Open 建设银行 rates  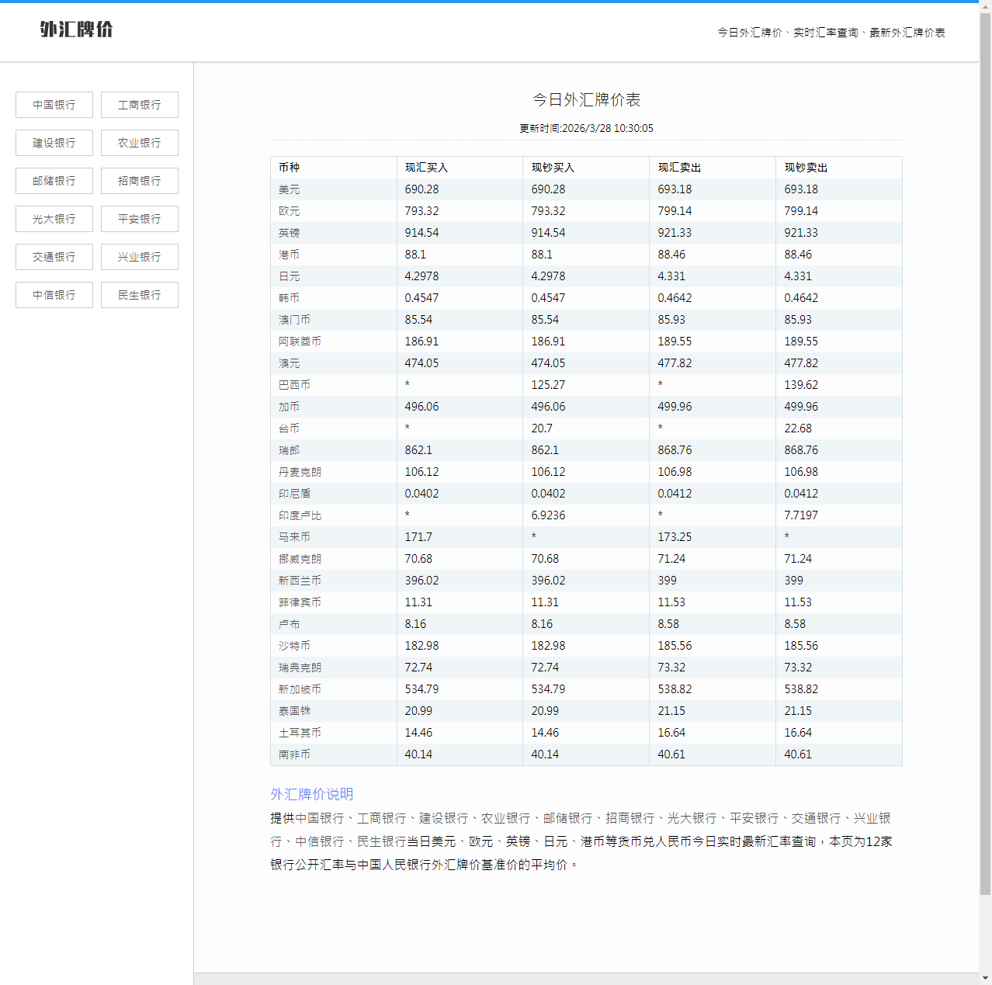point(54,143)
